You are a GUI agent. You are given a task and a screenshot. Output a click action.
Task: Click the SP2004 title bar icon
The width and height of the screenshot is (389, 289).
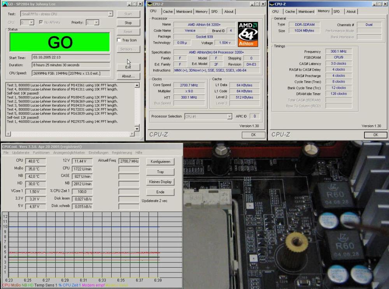(4, 4)
